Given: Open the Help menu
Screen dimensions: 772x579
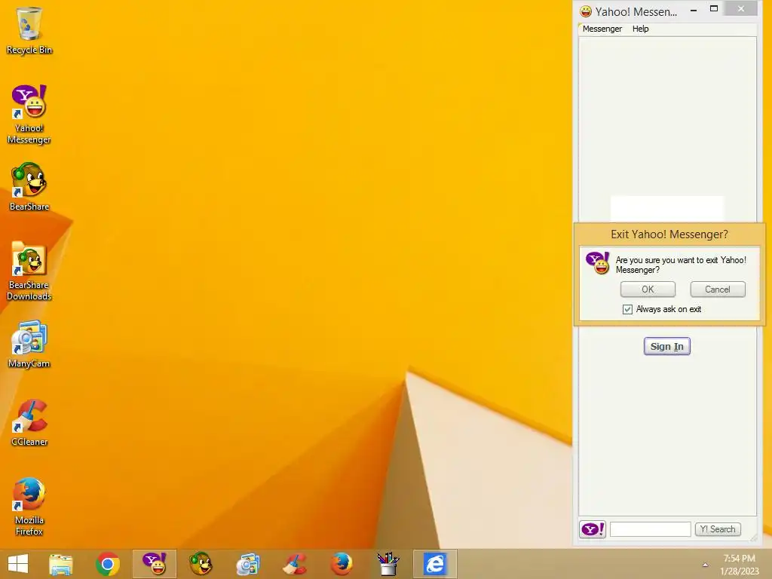Looking at the screenshot, I should [641, 29].
